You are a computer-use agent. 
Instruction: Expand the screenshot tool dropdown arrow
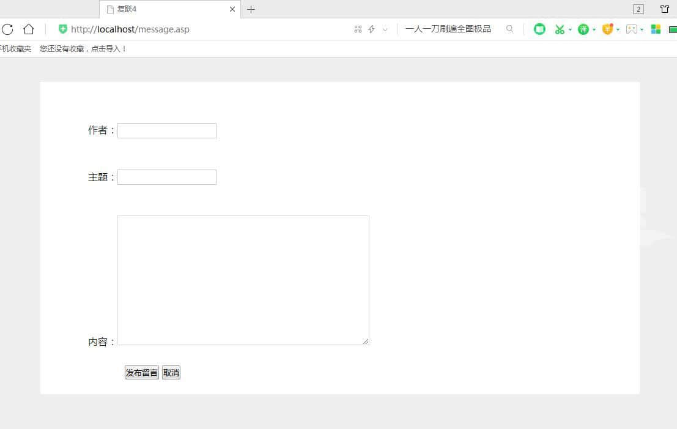tap(570, 29)
